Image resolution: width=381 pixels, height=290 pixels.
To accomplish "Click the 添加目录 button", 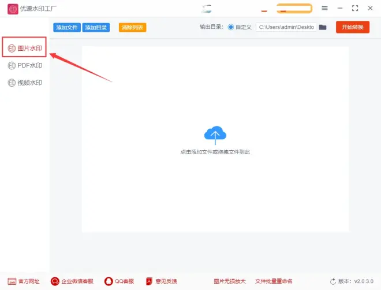I will tap(96, 27).
